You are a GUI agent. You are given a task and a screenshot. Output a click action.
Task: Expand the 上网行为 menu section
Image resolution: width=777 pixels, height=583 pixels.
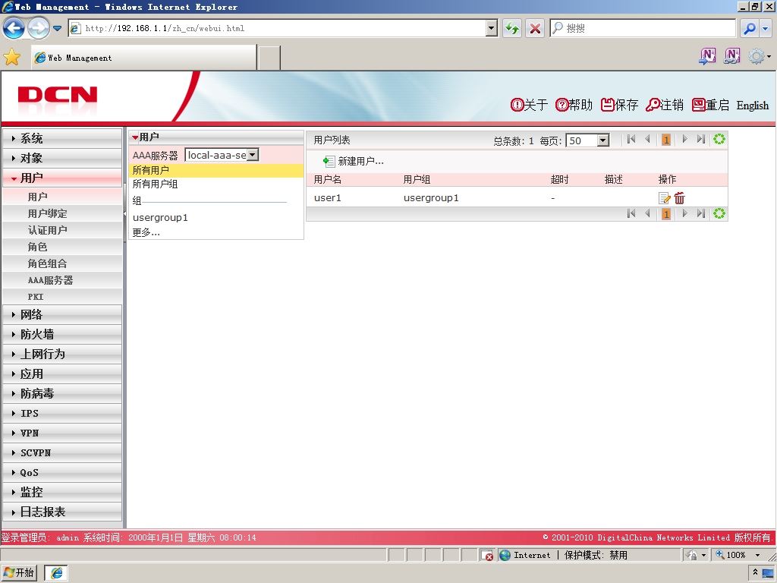point(62,355)
